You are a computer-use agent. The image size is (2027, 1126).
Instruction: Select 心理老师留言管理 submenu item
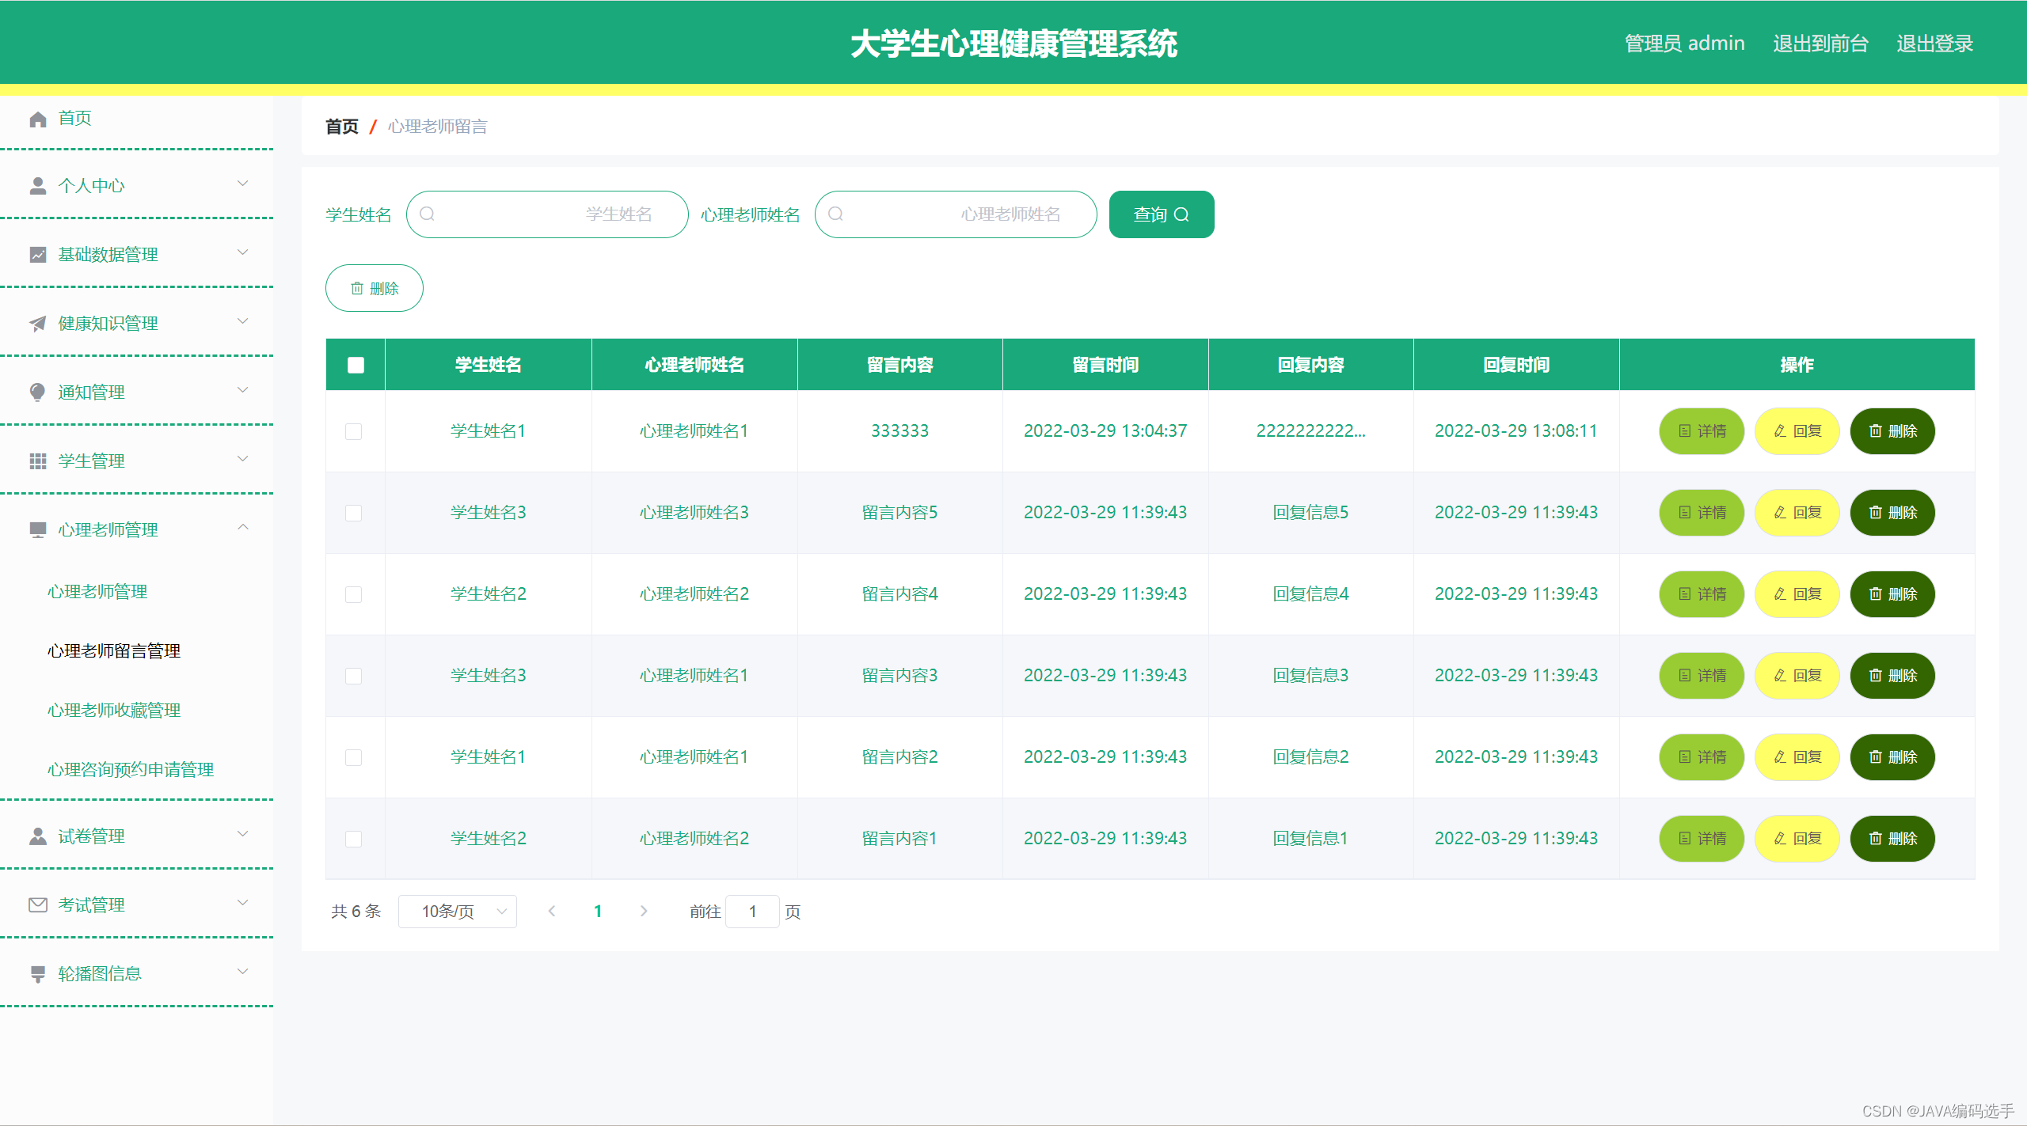(x=114, y=651)
